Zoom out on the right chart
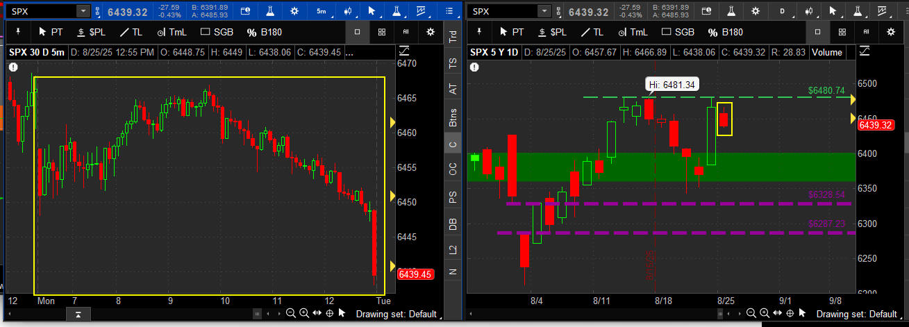 [753, 314]
